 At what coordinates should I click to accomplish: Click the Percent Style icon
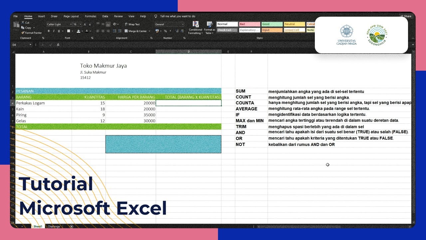(165, 31)
